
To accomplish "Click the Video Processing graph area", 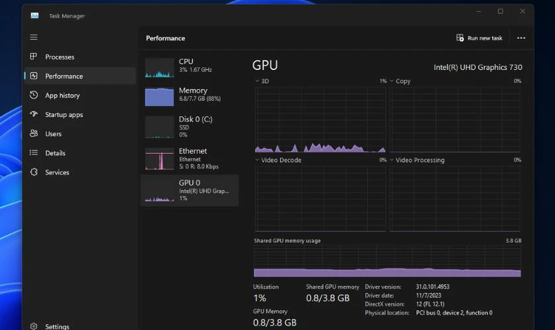I will 455,199.
